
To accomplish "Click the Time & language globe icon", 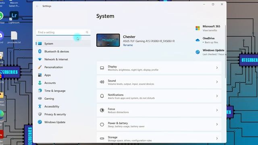I will 40,90.
